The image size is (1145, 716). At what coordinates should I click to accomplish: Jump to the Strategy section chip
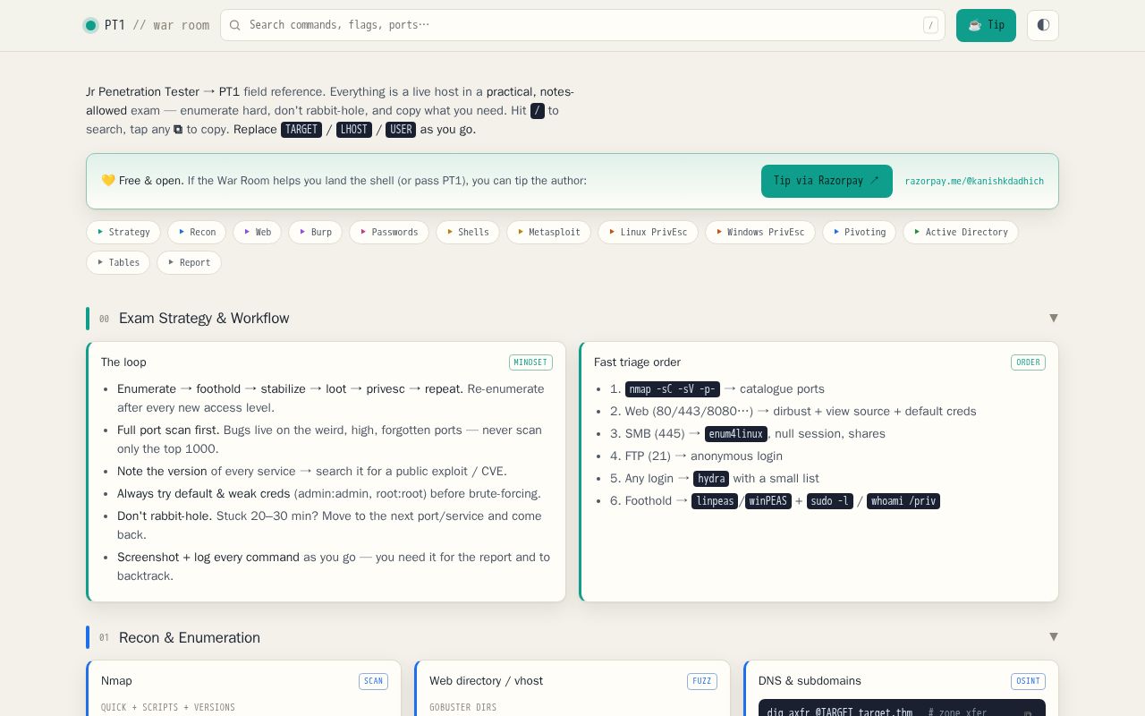(x=123, y=232)
